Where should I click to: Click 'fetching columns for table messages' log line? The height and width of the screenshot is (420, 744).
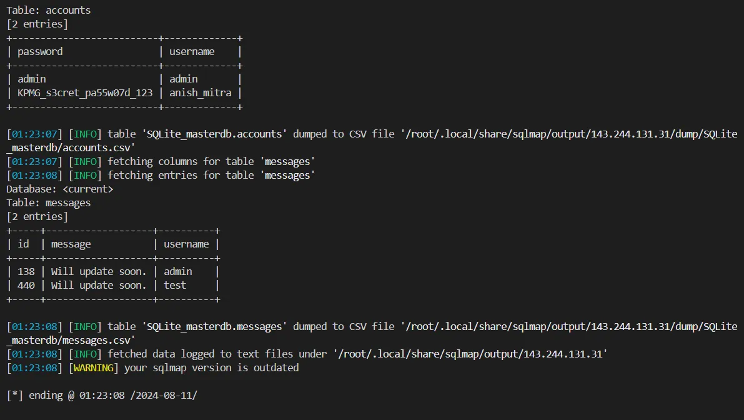tap(161, 161)
